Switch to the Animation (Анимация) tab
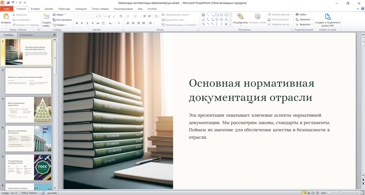Viewport: 365px width, 195px height. 81,9
